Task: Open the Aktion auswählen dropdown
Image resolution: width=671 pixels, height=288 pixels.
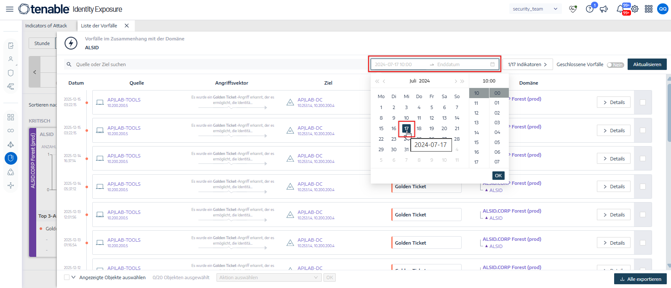Action: [x=268, y=277]
